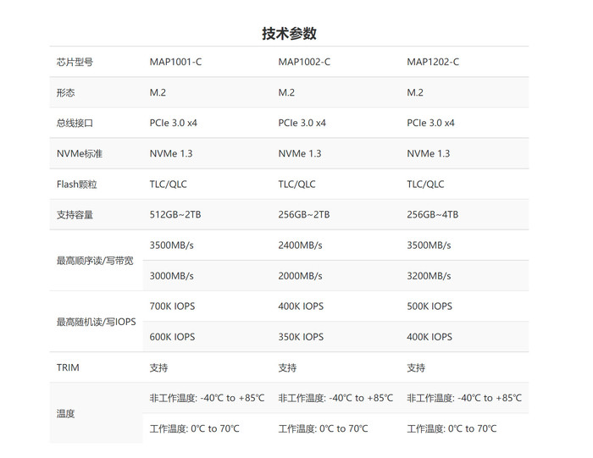Click the TRIM row label
Image resolution: width=593 pixels, height=458 pixels.
tap(68, 367)
